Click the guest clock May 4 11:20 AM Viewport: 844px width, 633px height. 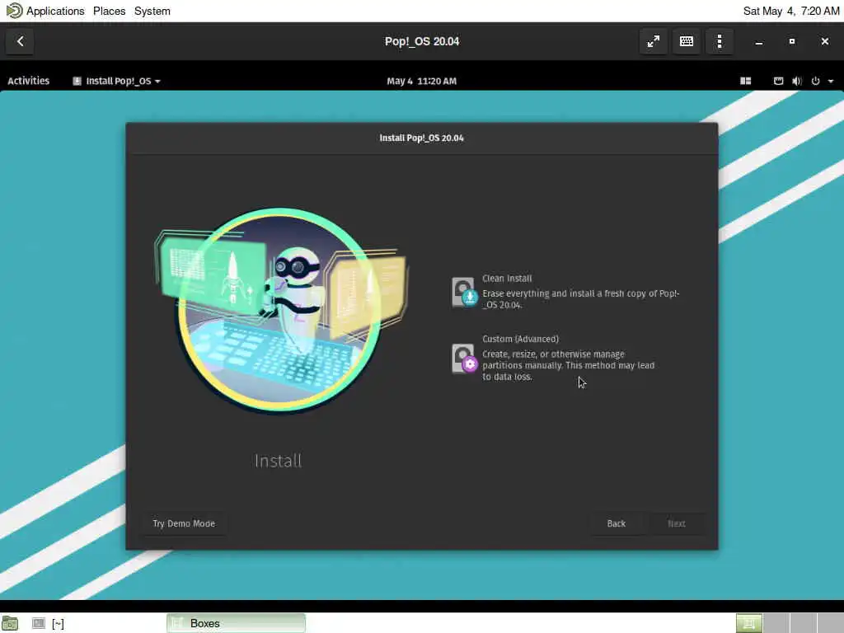pyautogui.click(x=421, y=81)
